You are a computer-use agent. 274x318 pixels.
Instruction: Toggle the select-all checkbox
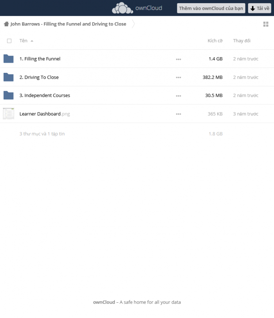click(9, 41)
